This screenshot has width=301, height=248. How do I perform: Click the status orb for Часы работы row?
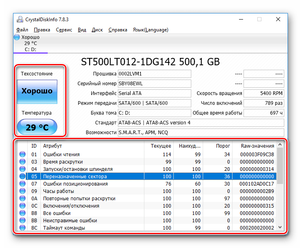click(x=22, y=191)
